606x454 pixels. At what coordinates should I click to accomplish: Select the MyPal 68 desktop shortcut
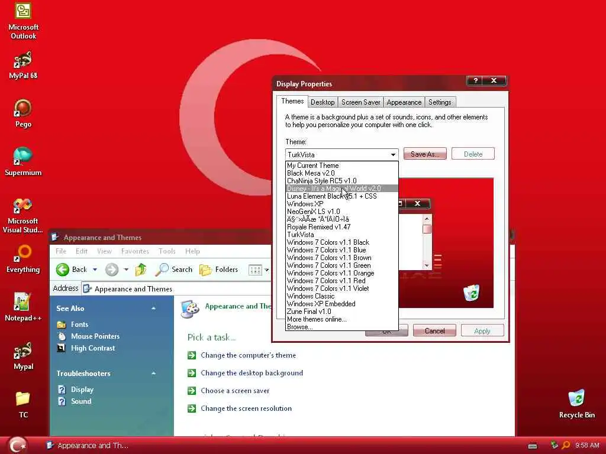pos(23,65)
